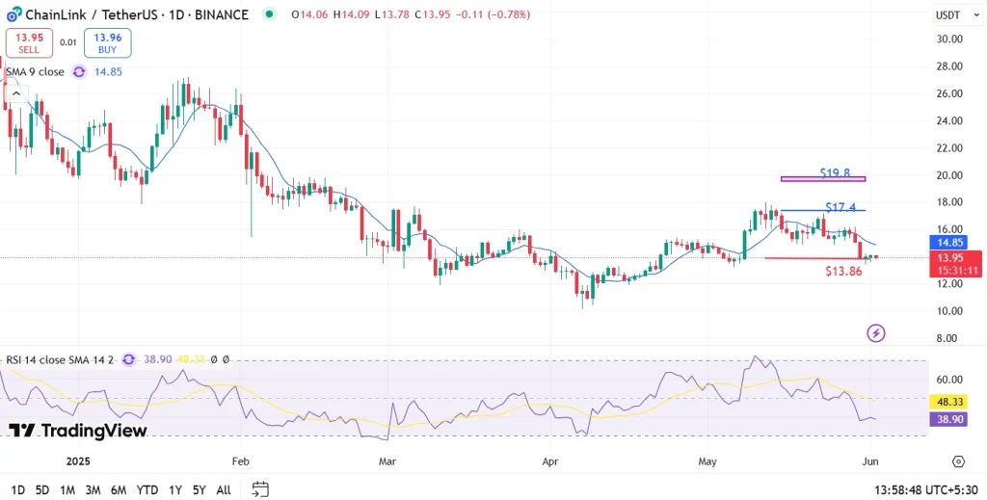Viewport: 987px width, 500px height.
Task: Open the RSI 14 indicator settings icon
Action: [x=128, y=359]
